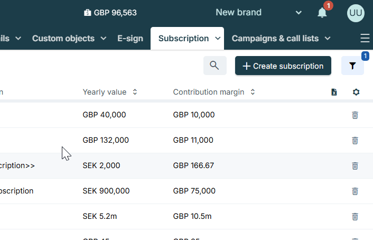Select the SEK 2,000 yearly value cell
The width and height of the screenshot is (373, 240).
click(101, 165)
